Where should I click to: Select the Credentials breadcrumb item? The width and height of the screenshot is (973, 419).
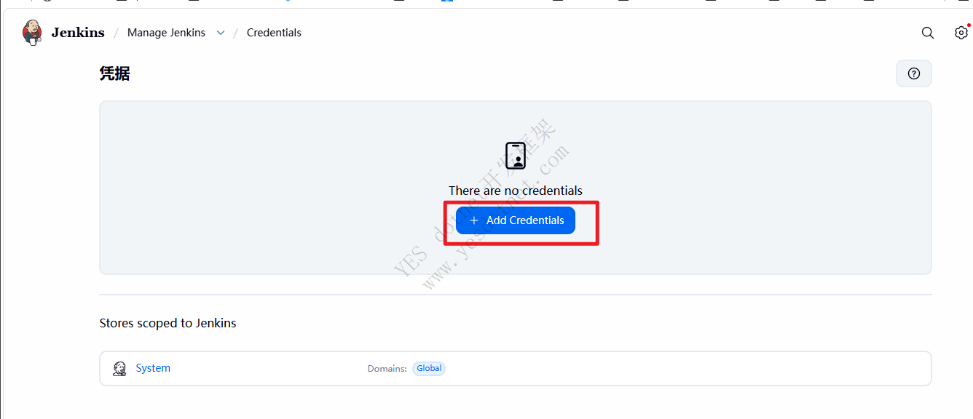point(274,33)
